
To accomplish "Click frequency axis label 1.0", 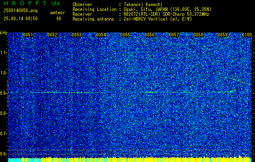I will [3, 73].
